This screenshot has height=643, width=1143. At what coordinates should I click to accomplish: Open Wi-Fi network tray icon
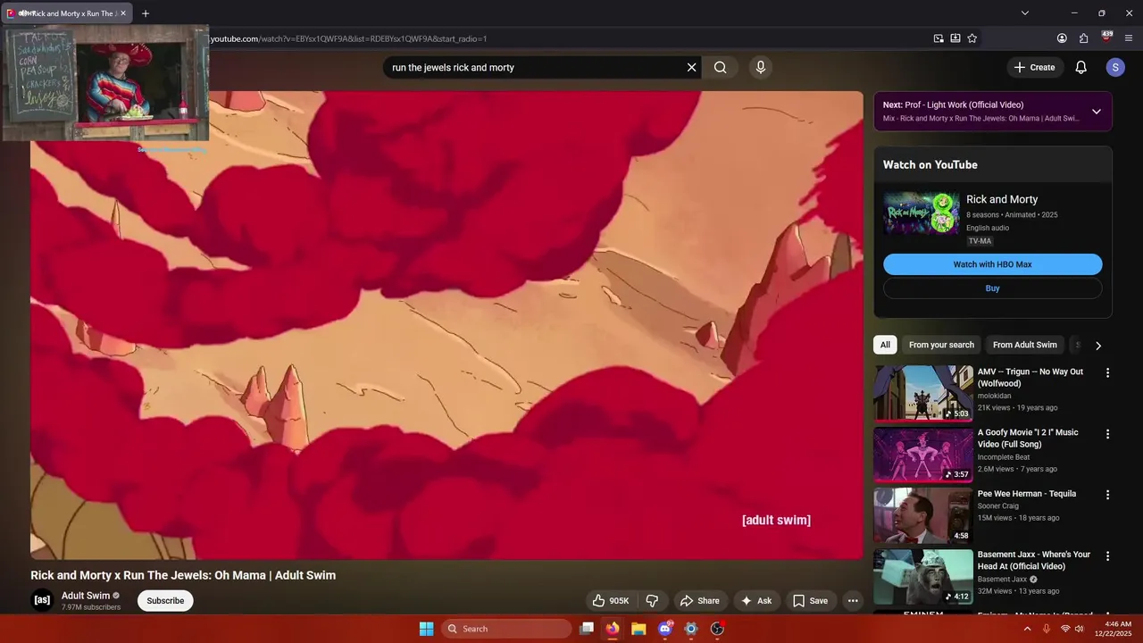(x=1064, y=629)
